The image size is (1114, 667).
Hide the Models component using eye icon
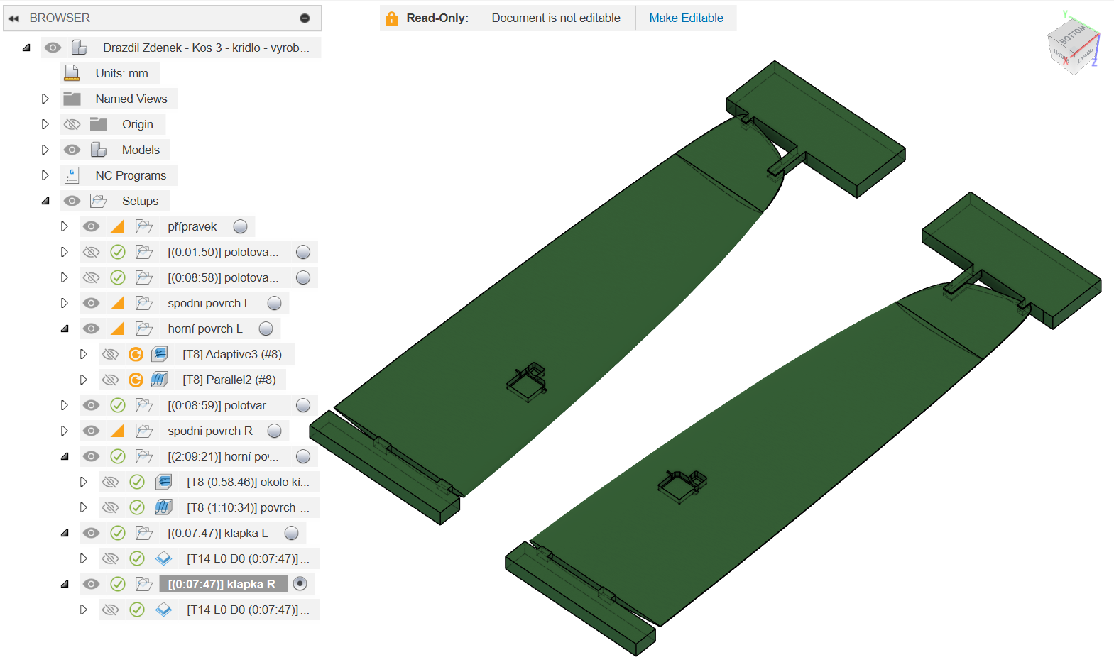pos(72,150)
